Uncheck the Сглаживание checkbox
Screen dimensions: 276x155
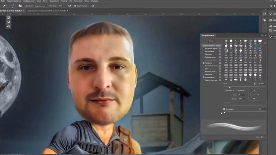tap(204, 77)
